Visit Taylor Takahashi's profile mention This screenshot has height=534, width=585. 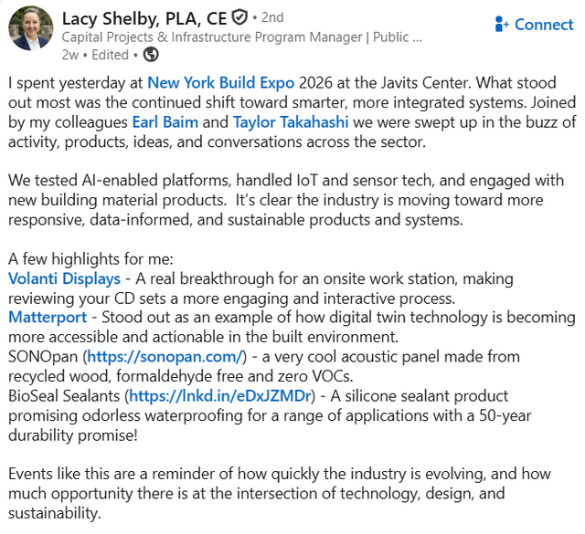click(x=291, y=122)
